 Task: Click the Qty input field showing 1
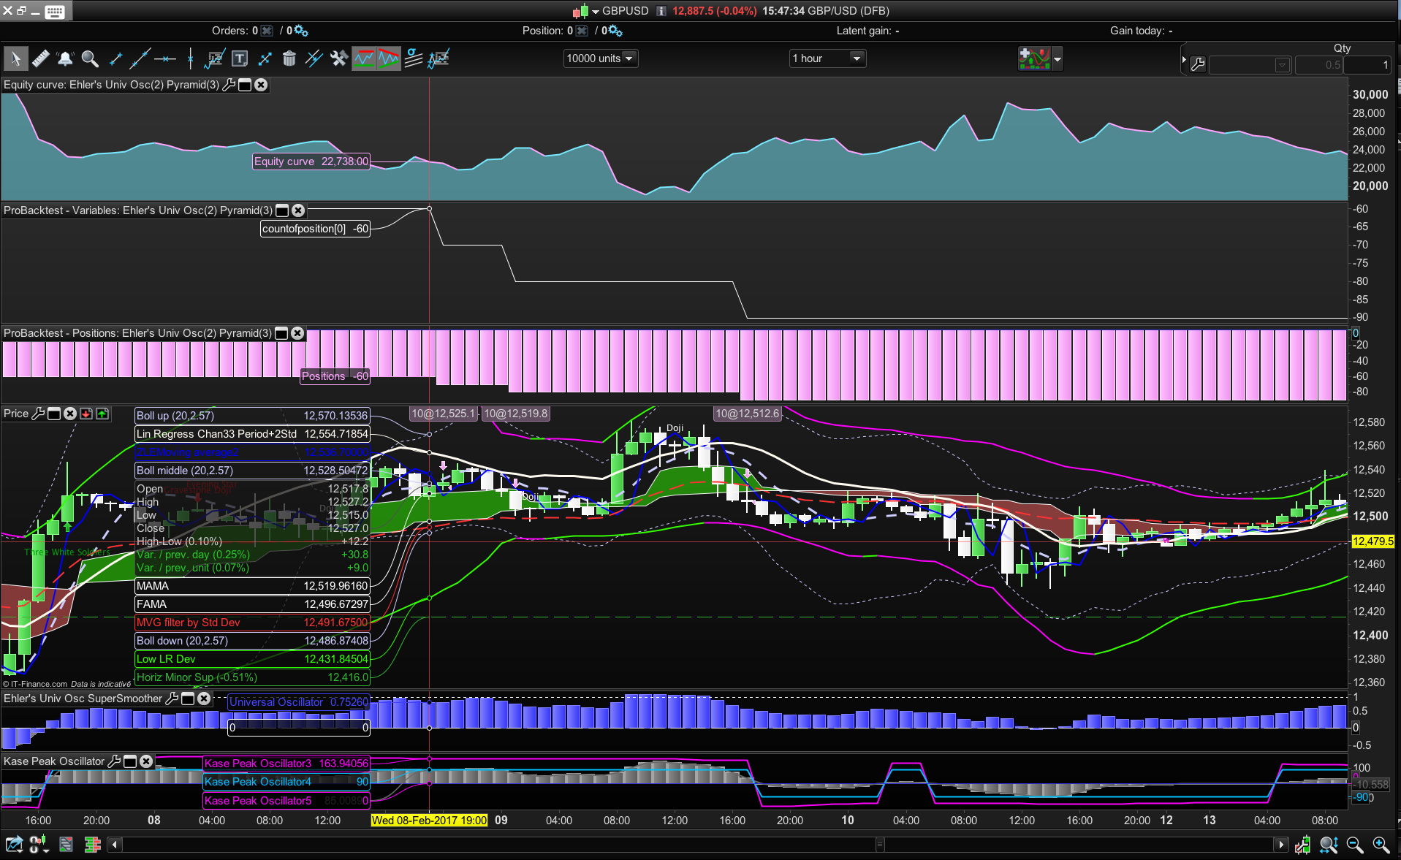pyautogui.click(x=1367, y=65)
